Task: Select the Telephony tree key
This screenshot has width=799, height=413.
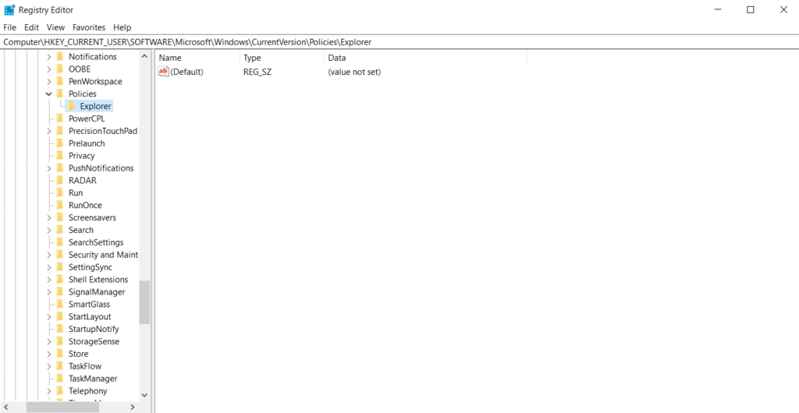Action: click(x=87, y=390)
